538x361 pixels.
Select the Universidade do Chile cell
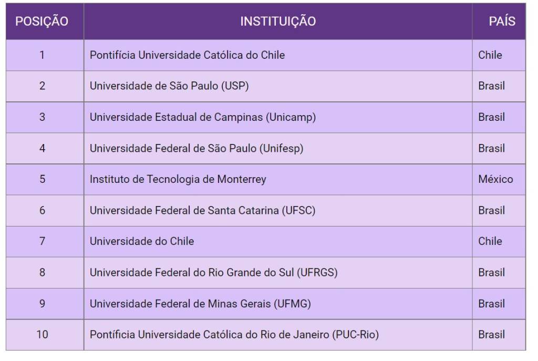(x=142, y=241)
